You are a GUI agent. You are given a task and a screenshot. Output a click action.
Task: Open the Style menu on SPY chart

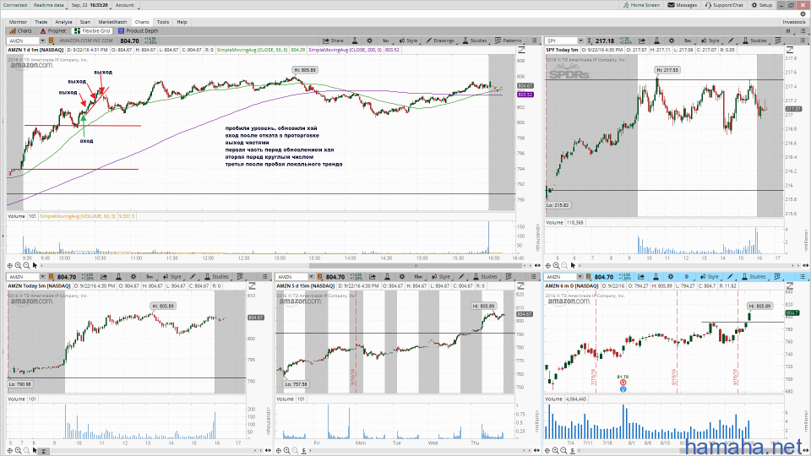pyautogui.click(x=710, y=41)
